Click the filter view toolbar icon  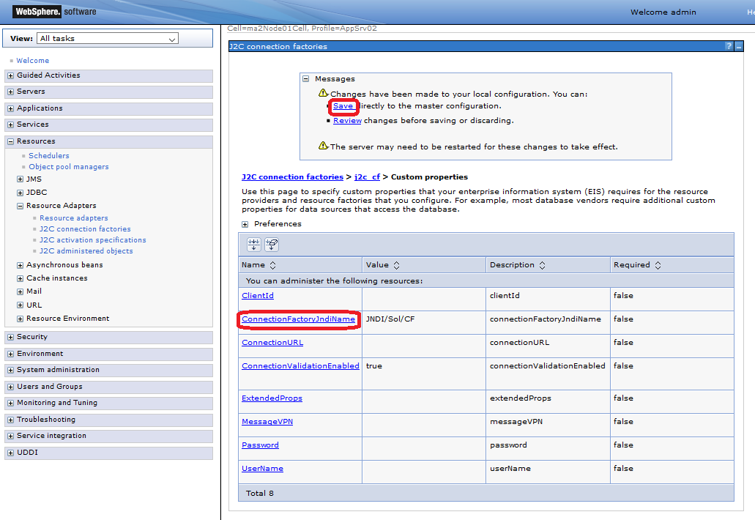tap(254, 245)
